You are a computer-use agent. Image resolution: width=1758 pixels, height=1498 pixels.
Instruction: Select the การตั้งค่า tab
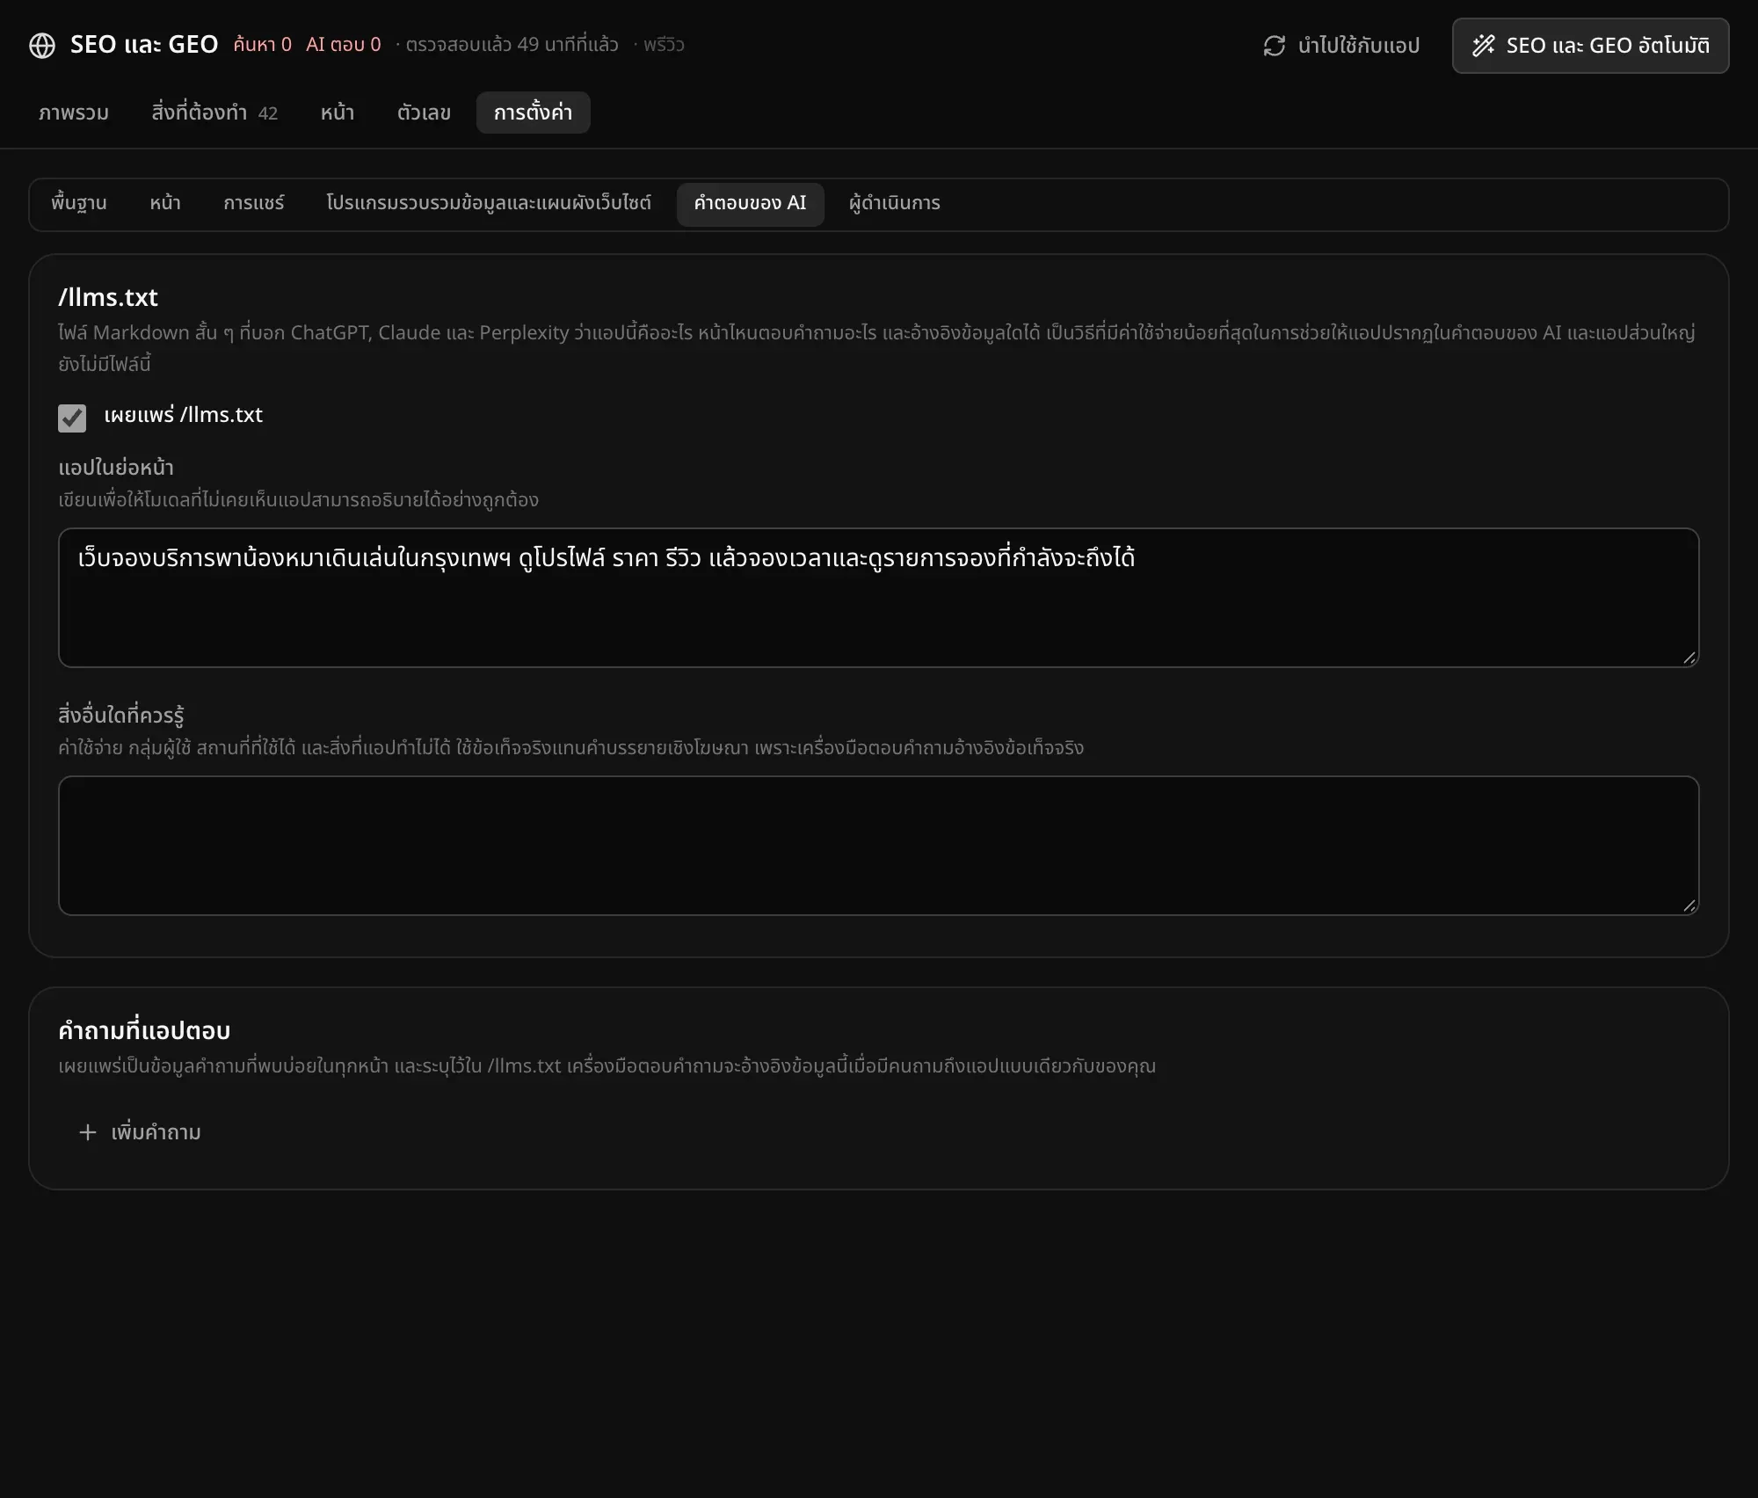[533, 113]
